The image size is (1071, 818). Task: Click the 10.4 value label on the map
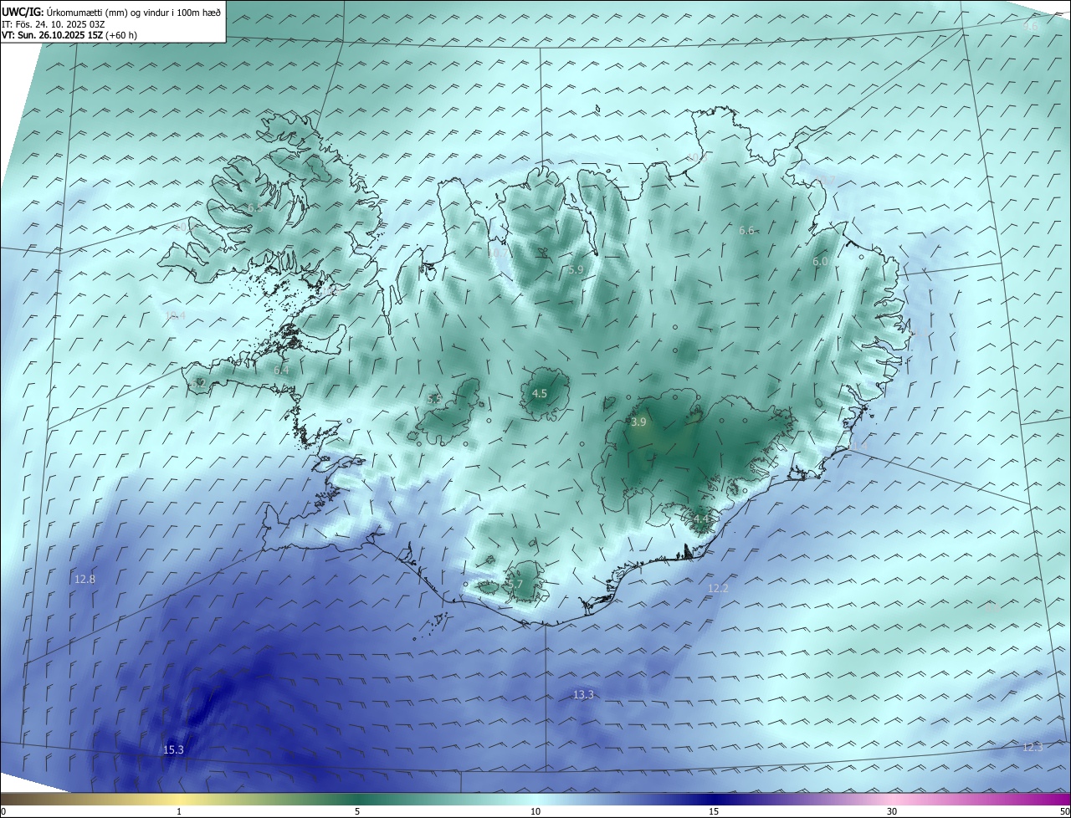point(175,315)
